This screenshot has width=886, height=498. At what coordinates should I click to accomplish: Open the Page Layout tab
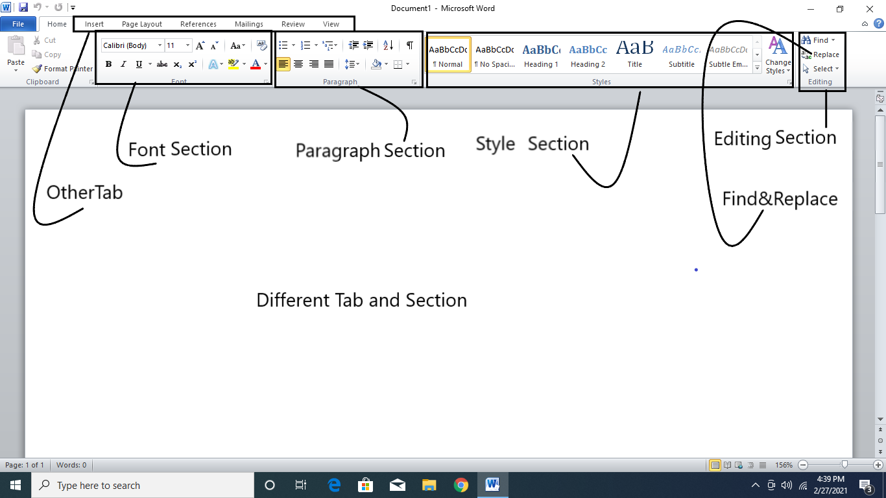pyautogui.click(x=142, y=24)
